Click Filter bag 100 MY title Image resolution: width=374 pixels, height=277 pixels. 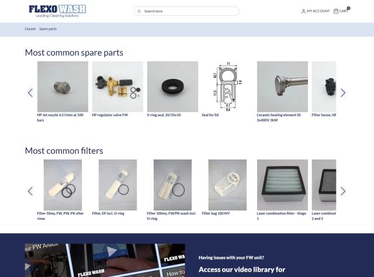[216, 213]
